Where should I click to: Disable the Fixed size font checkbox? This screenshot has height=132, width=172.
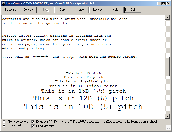tap(33, 126)
